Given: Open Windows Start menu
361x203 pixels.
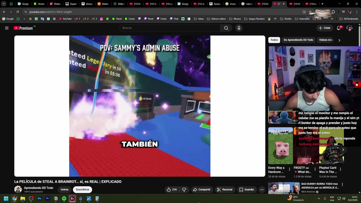Looking at the screenshot, I should 6,198.
